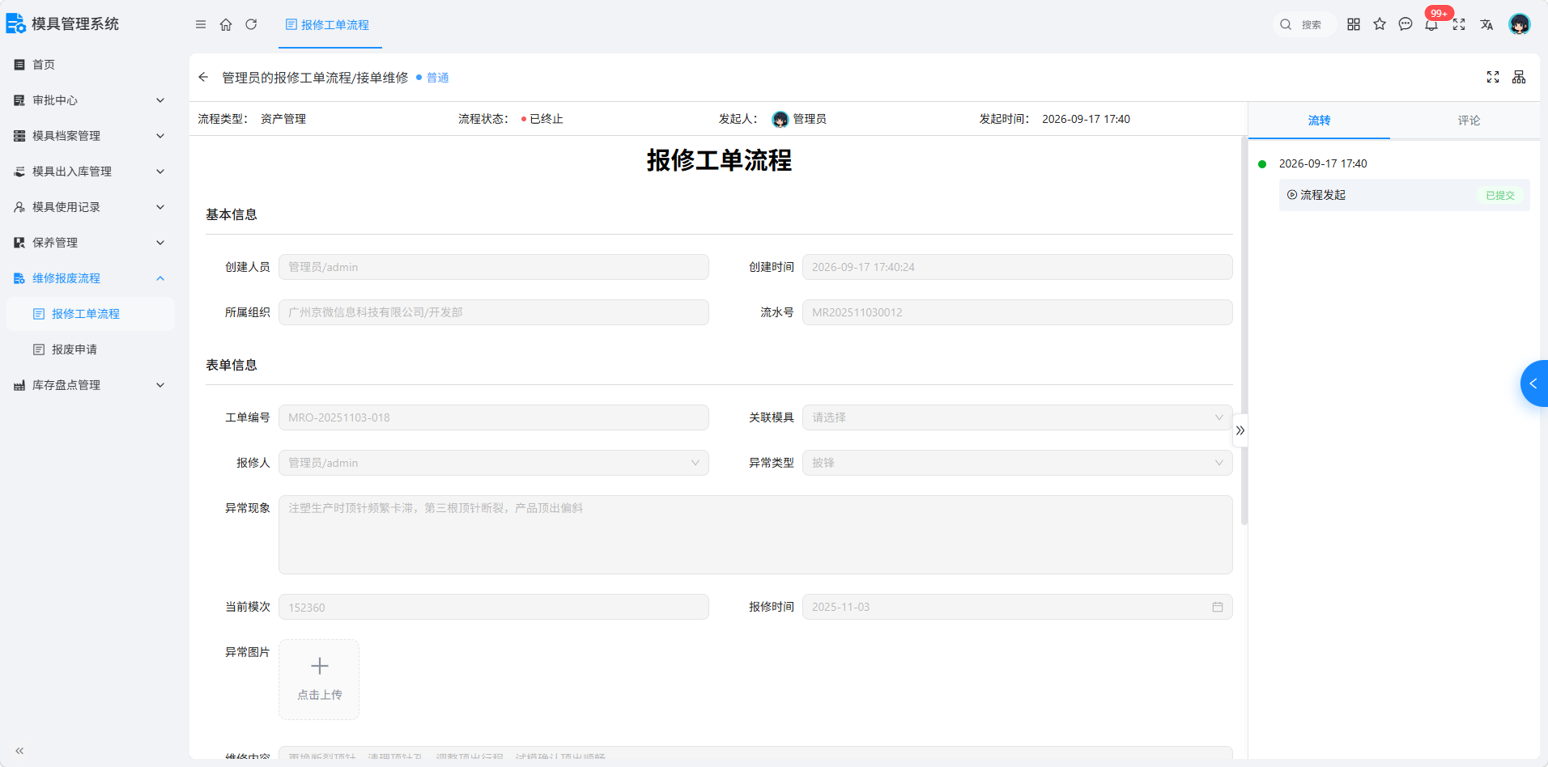Viewport: 1548px width, 767px height.
Task: Click the form vertical scrollbar
Action: click(x=1244, y=332)
